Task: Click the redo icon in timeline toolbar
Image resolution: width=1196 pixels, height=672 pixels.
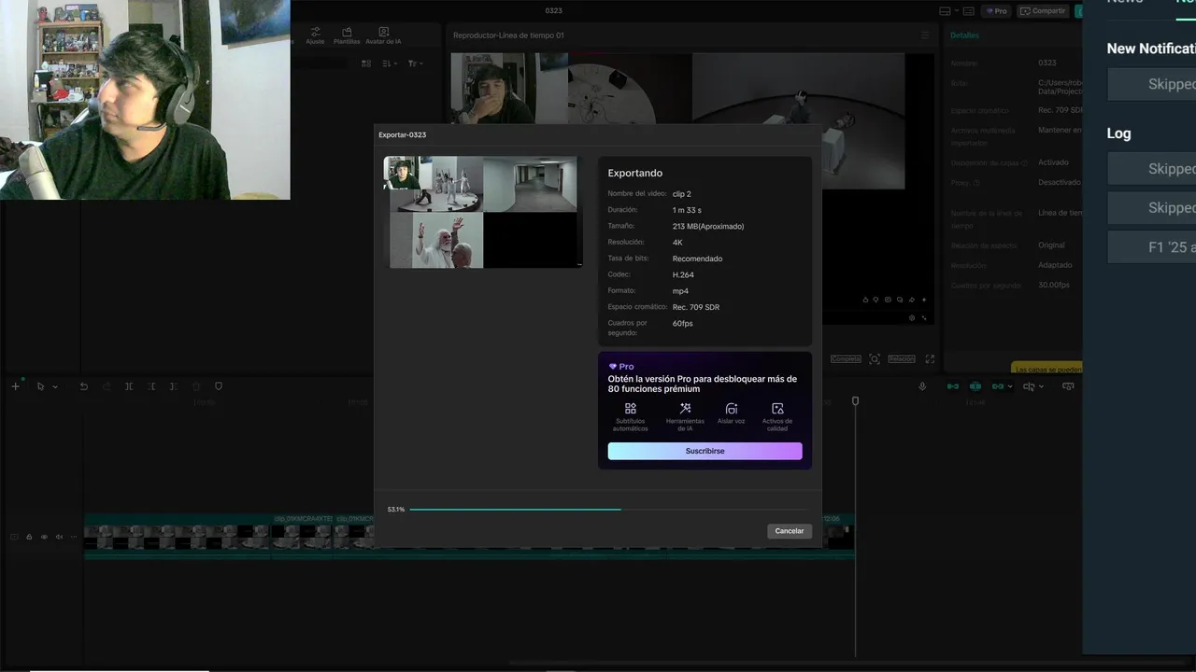Action: (107, 386)
